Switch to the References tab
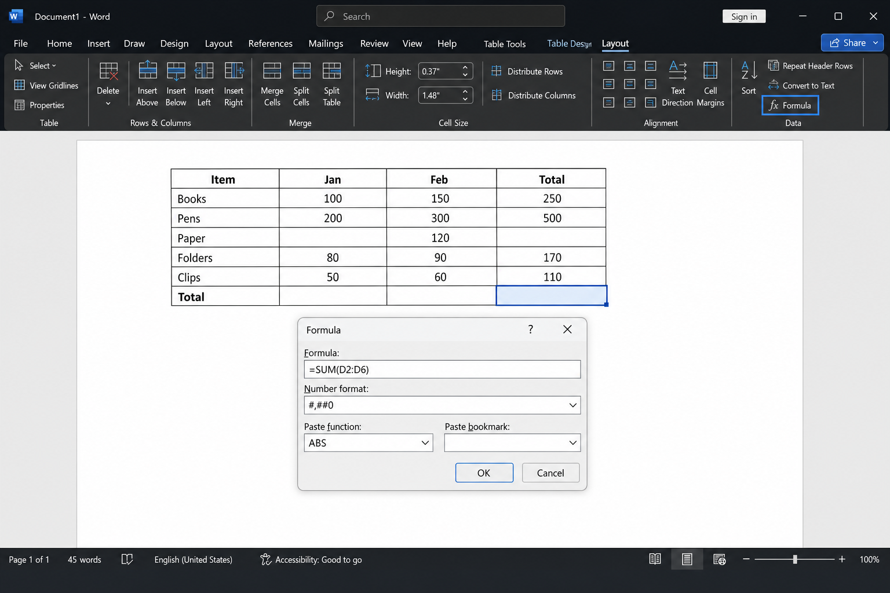This screenshot has width=890, height=593. (270, 43)
